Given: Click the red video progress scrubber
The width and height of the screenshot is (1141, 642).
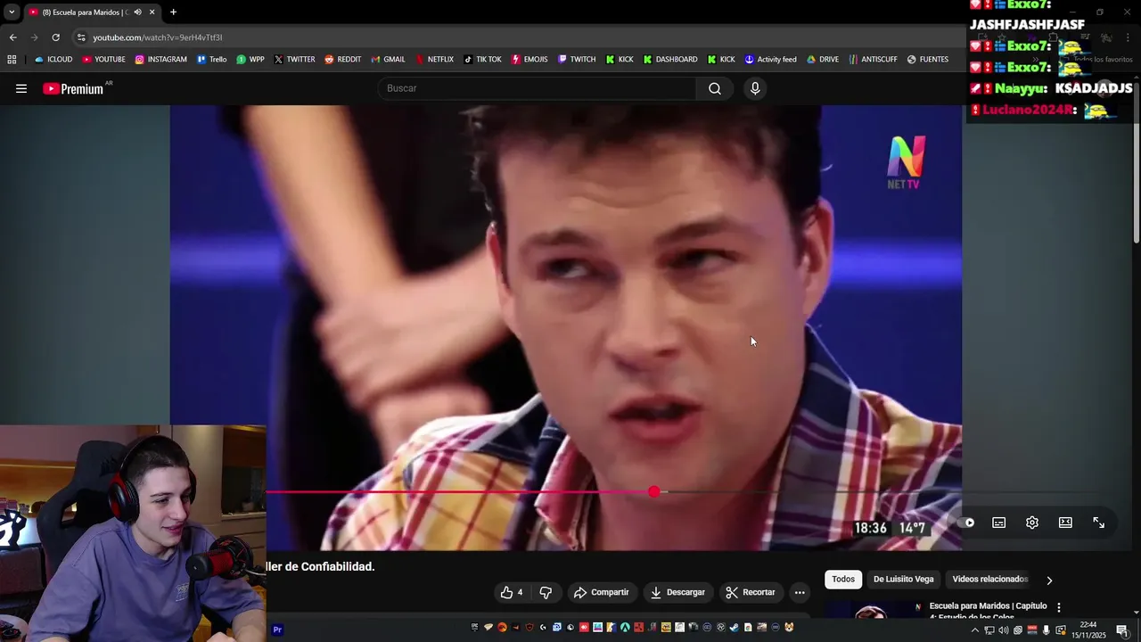Looking at the screenshot, I should click(x=654, y=491).
